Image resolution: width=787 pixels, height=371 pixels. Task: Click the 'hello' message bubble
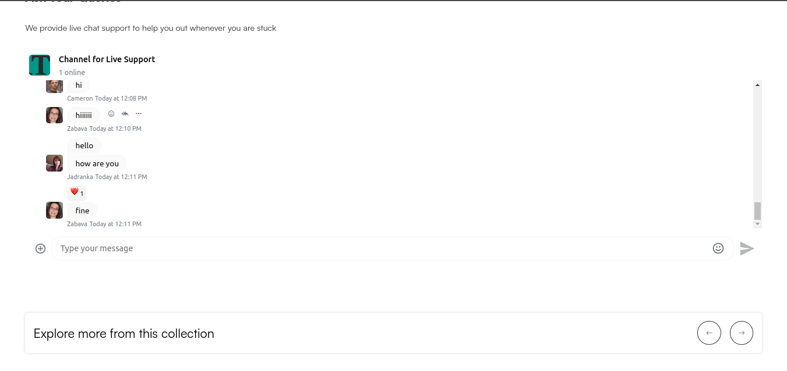(x=84, y=145)
